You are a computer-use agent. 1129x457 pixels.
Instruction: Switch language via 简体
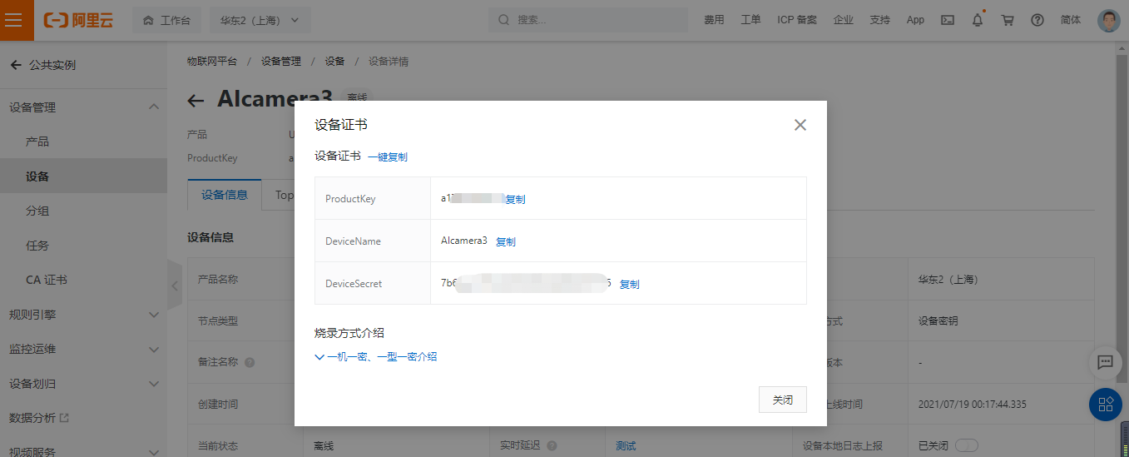click(1071, 20)
